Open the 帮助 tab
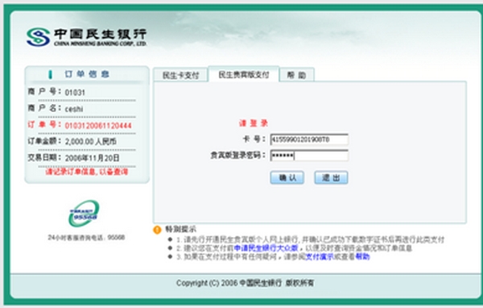Image resolution: width=483 pixels, height=308 pixels. 296,75
